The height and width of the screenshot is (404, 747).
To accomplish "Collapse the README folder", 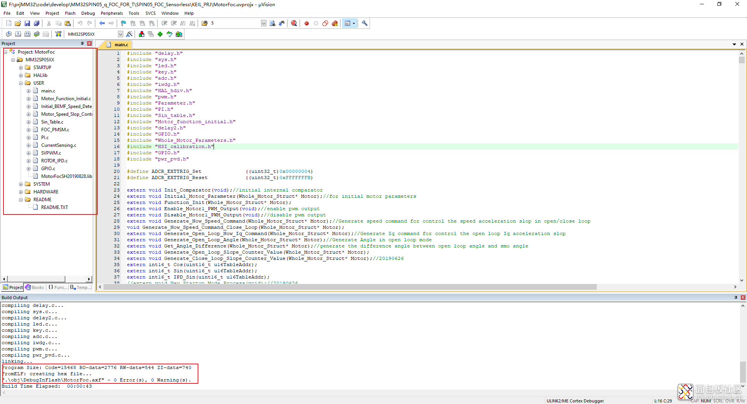I will coord(21,200).
